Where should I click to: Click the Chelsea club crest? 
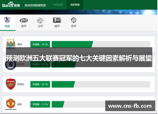point(10,64)
